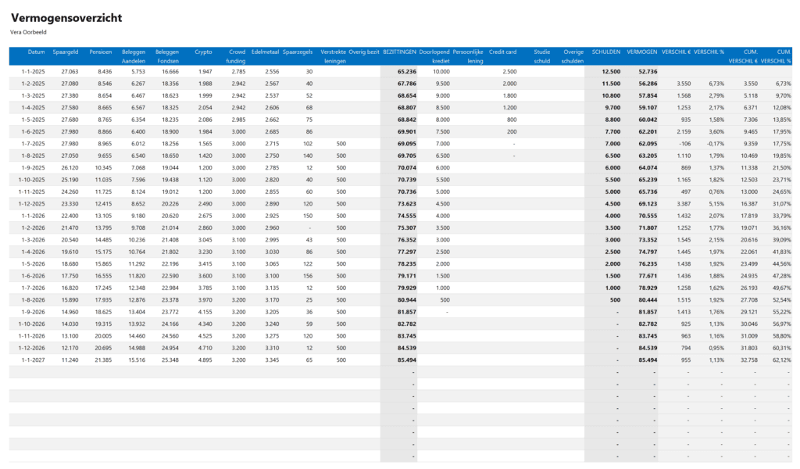Select the VERMOGEN column header
Image resolution: width=800 pixels, height=469 pixels.
[x=641, y=52]
